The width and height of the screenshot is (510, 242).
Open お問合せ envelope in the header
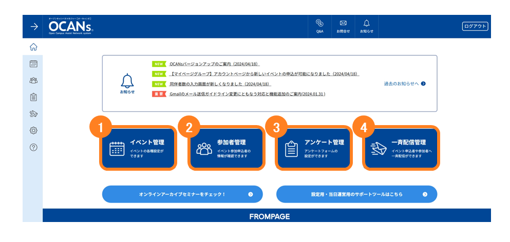(x=343, y=26)
